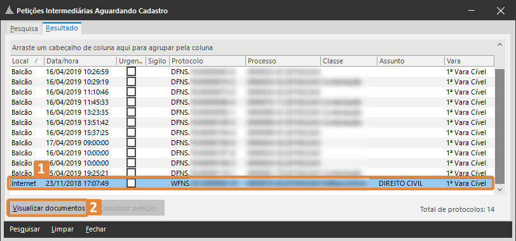Enable urgent checkbox on 15:37:25 row
This screenshot has height=241, width=516.
tap(132, 133)
